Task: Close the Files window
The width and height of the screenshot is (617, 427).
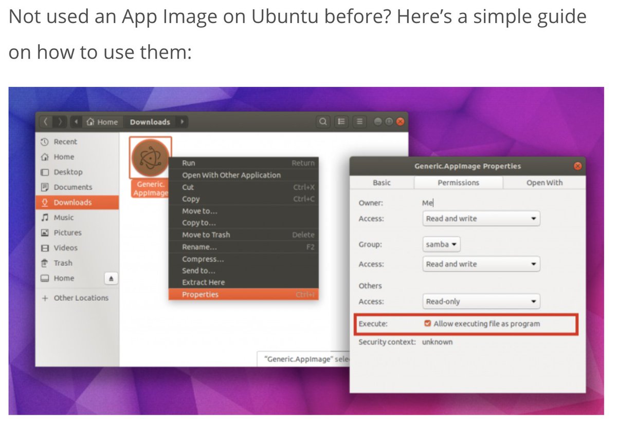Action: click(400, 122)
